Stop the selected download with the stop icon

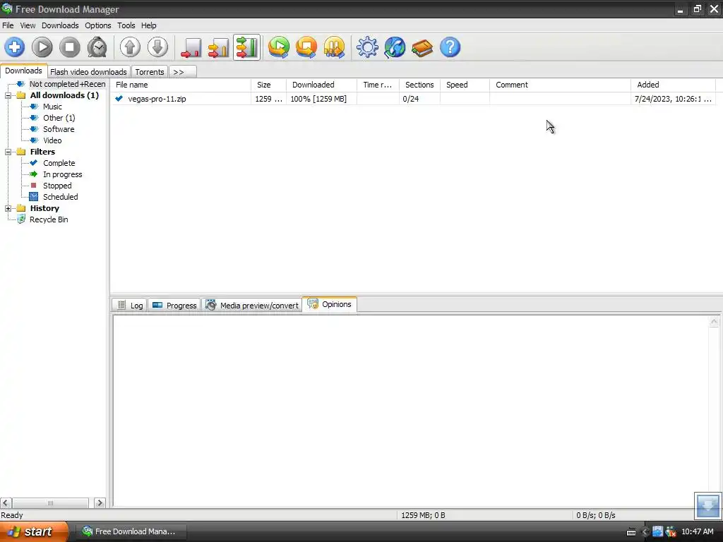(x=70, y=47)
